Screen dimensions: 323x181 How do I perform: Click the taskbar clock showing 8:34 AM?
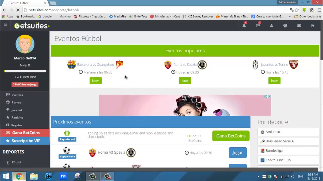coord(313,176)
